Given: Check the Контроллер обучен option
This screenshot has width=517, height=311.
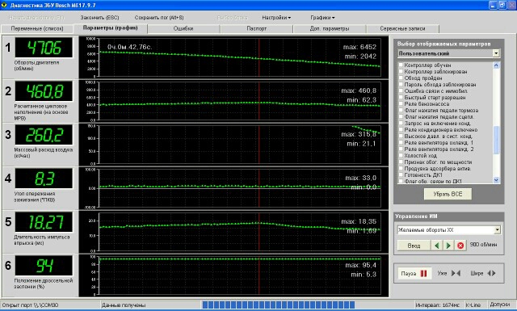Looking at the screenshot, I should pyautogui.click(x=401, y=65).
